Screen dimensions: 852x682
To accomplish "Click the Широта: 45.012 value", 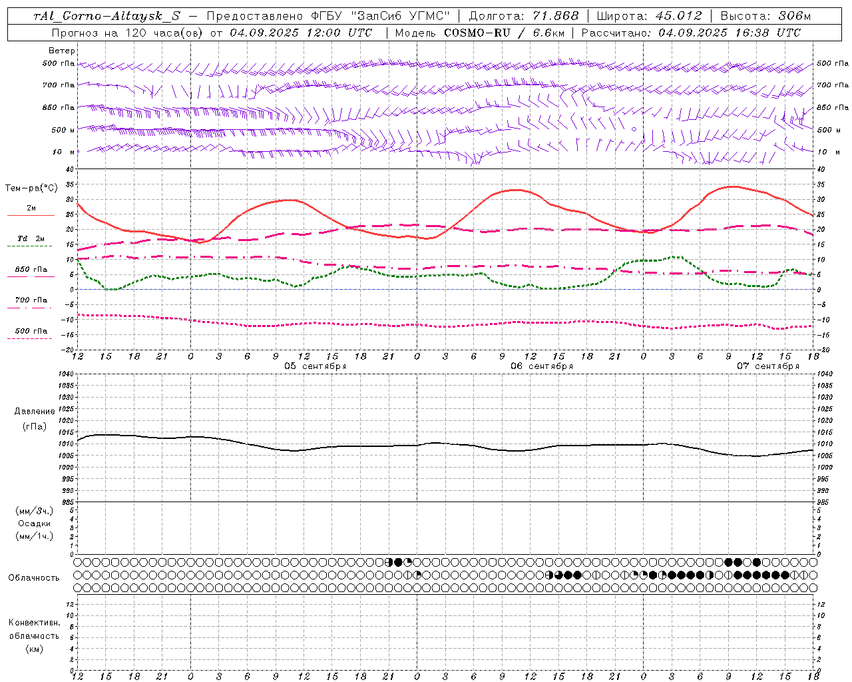I will 649,16.
